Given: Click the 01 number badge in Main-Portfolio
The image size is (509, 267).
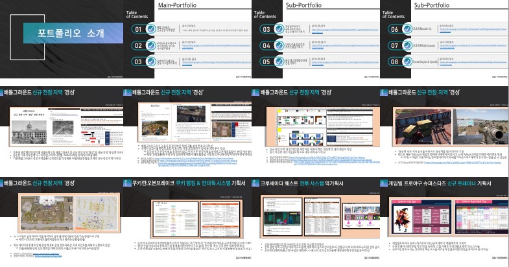Looking at the screenshot, I should 138,29.
